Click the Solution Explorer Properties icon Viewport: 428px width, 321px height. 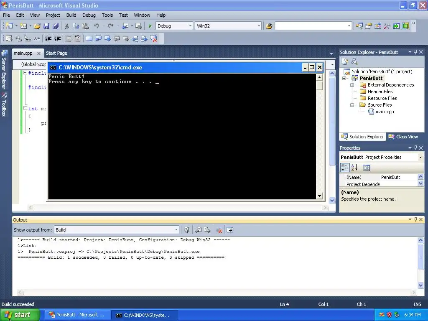coord(345,62)
